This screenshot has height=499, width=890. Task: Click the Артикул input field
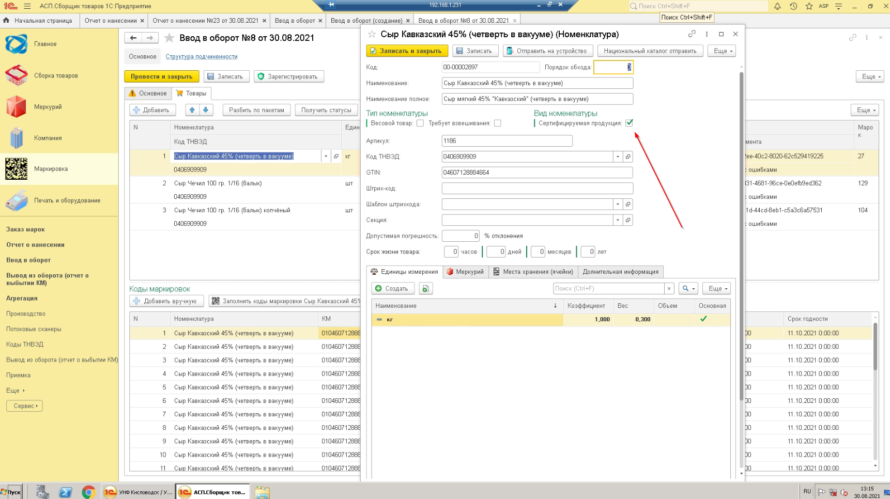tap(507, 141)
